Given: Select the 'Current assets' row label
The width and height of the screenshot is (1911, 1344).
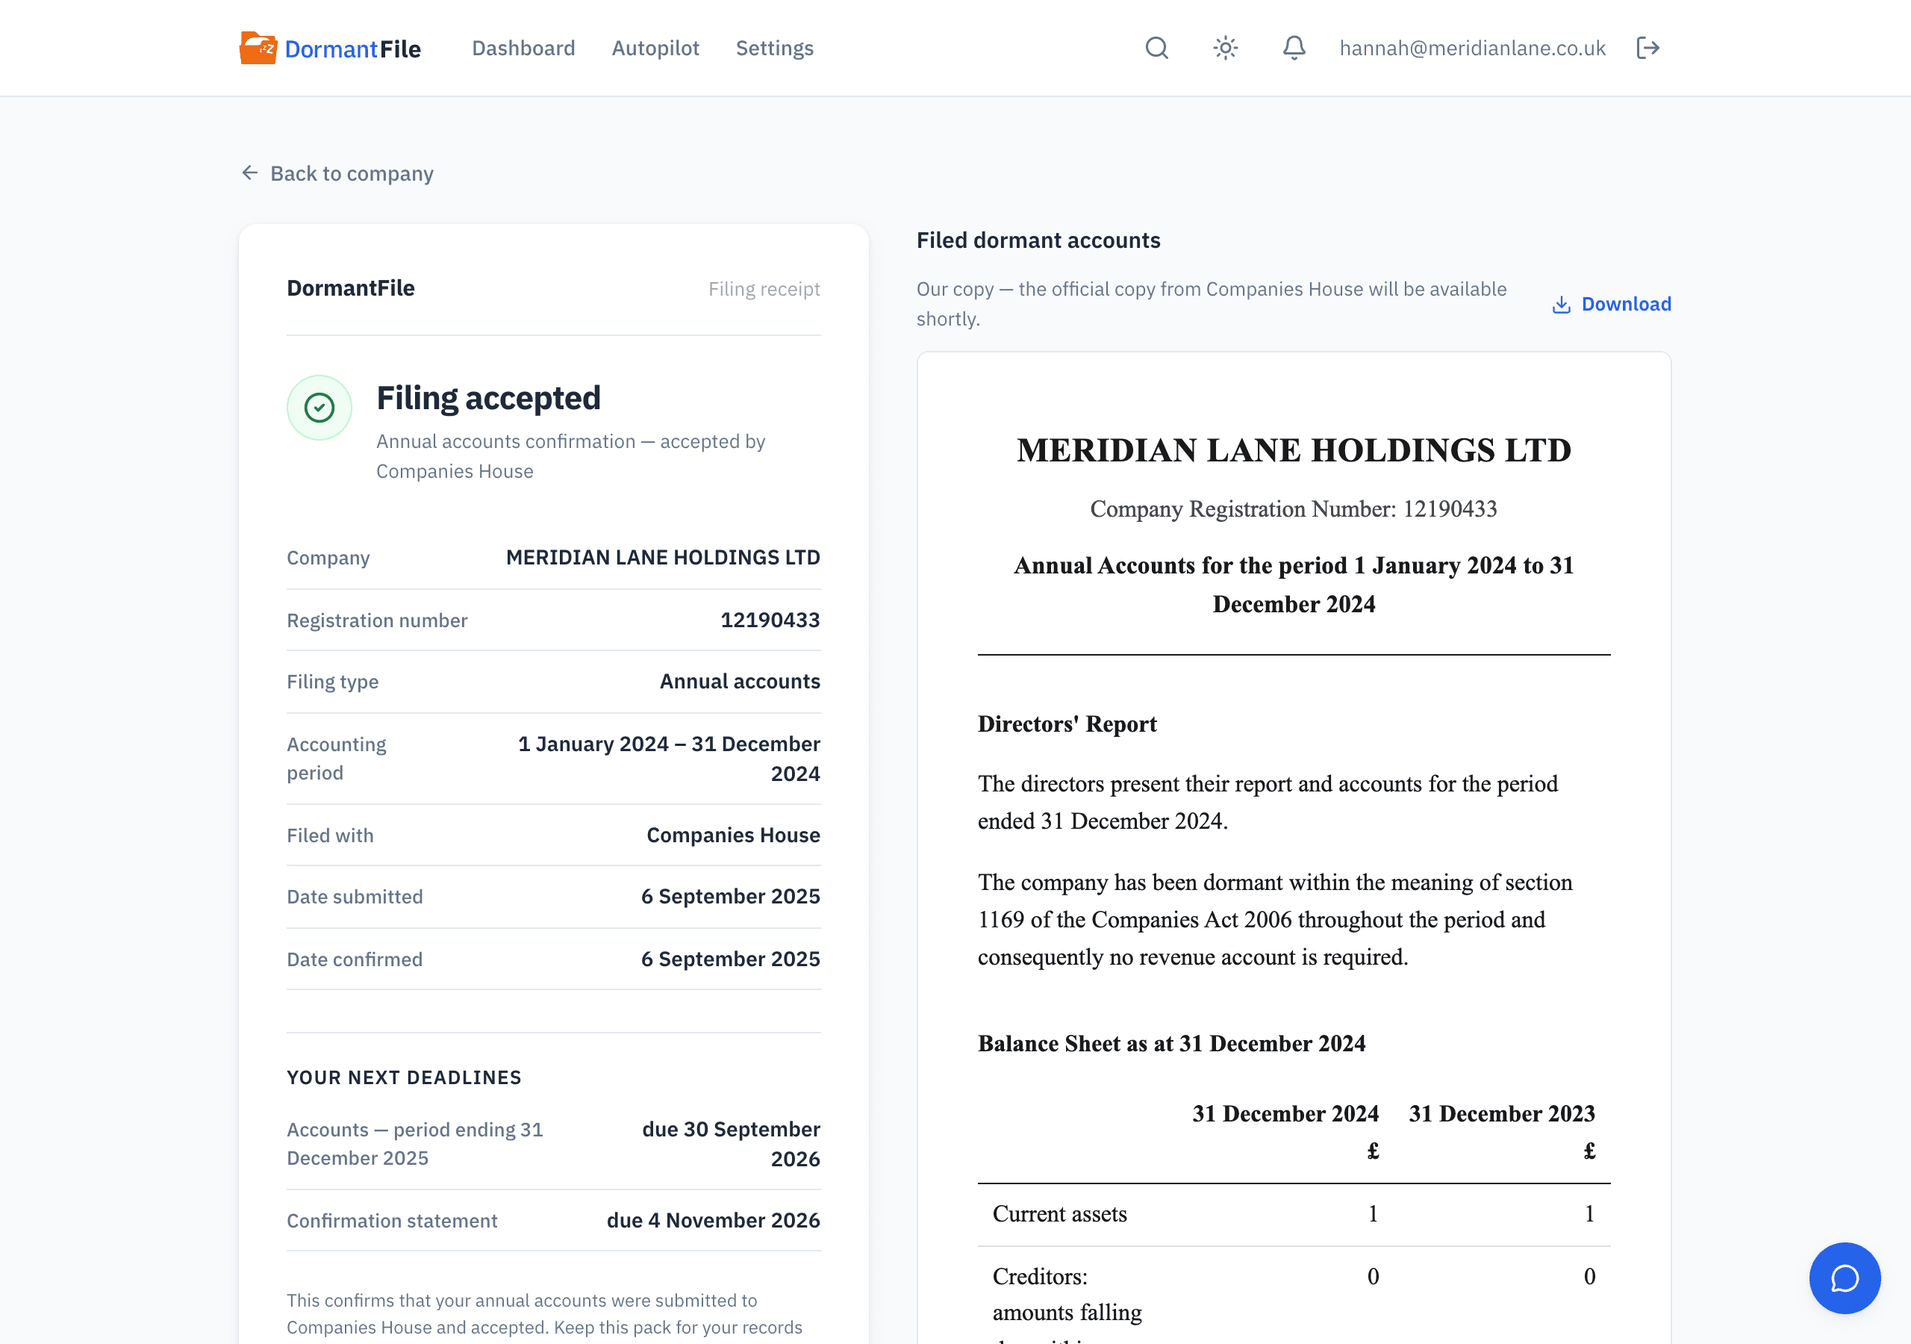Looking at the screenshot, I should [x=1059, y=1214].
